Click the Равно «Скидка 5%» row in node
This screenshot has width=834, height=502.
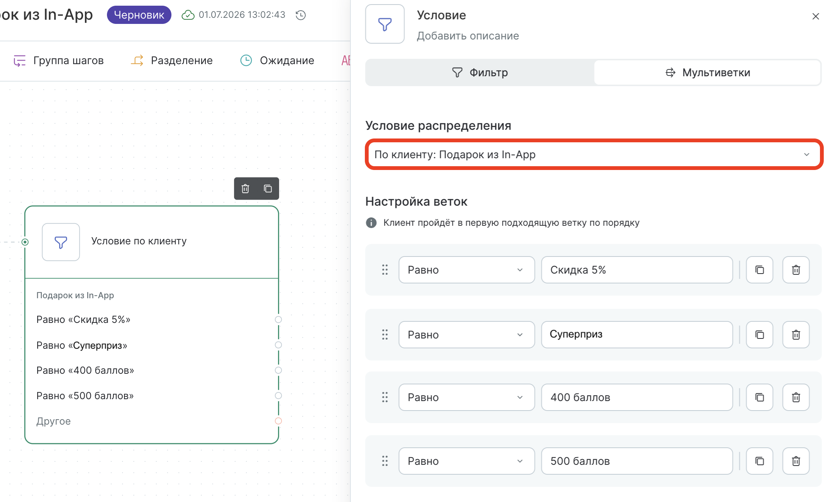[83, 319]
